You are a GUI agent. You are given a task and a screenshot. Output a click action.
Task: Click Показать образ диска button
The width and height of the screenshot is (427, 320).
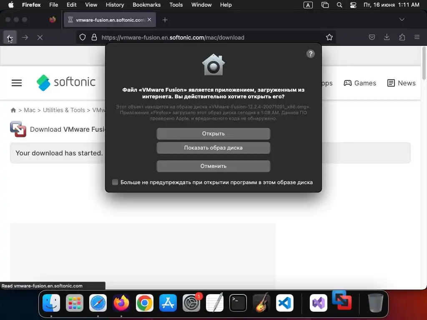pyautogui.click(x=213, y=148)
